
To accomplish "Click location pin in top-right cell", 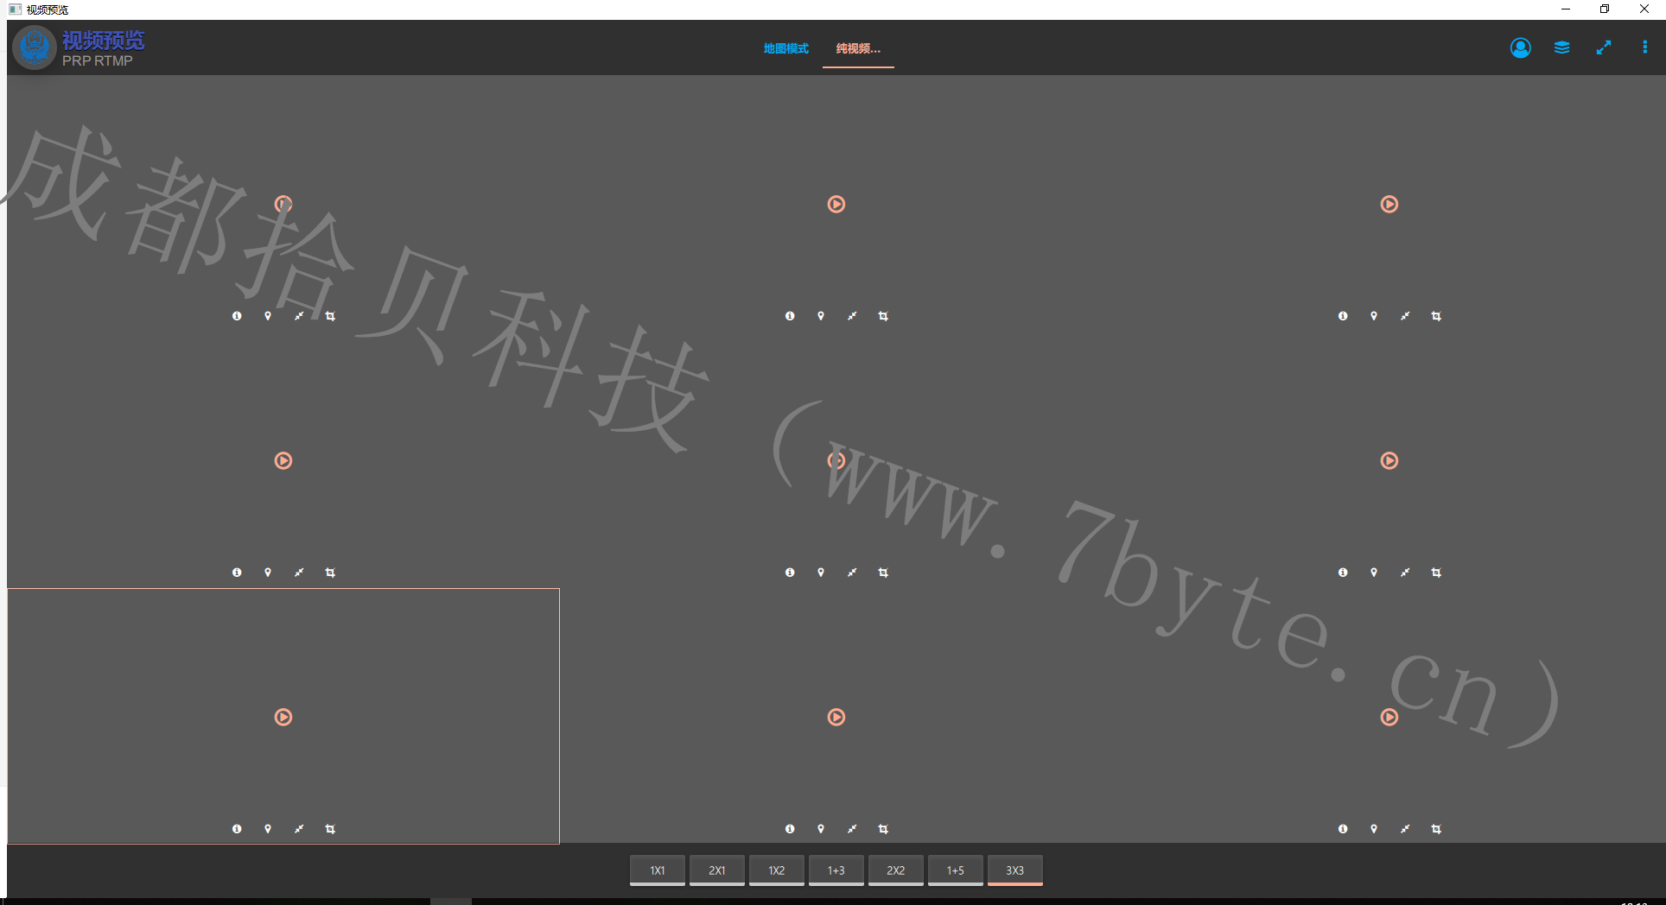I will coord(1374,316).
